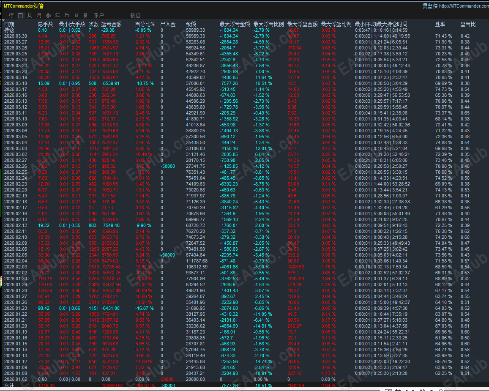Viewport: 489px width, 391px height.
Task: Sort by the 总手数 column header
Action: (46, 24)
